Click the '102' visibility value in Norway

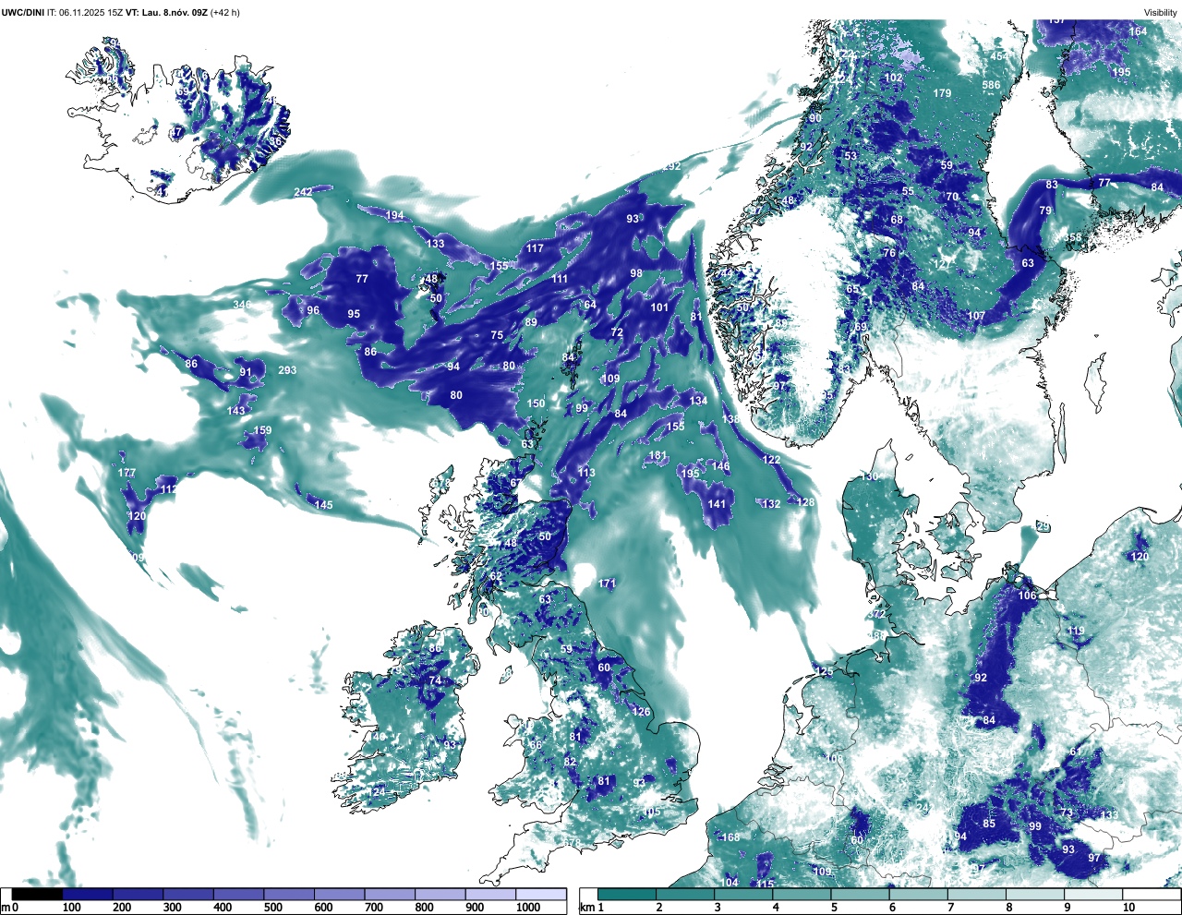893,78
